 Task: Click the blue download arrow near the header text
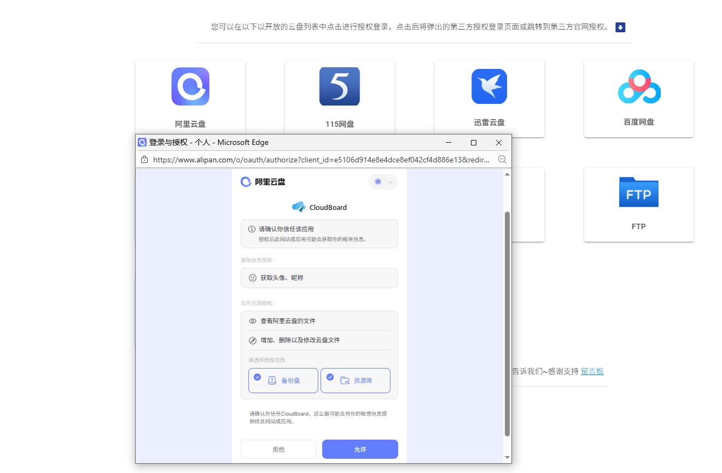click(x=619, y=27)
